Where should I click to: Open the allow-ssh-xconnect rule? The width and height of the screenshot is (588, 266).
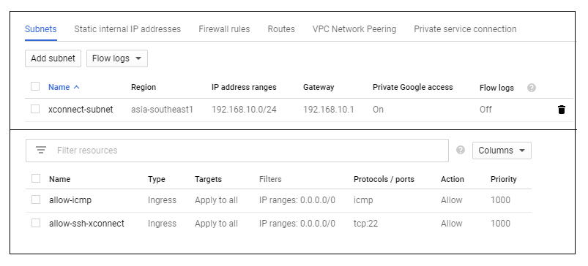point(86,224)
